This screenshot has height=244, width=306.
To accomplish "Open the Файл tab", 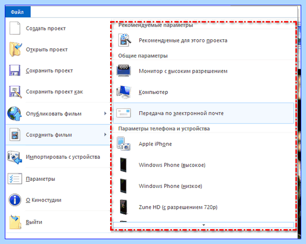I will (17, 12).
